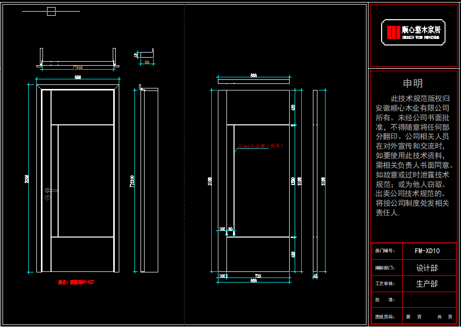Click the 723 width dimension label

click(258, 276)
